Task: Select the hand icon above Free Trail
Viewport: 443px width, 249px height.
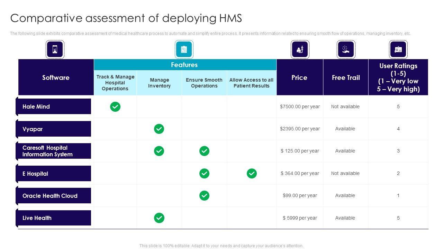Action: 346,49
